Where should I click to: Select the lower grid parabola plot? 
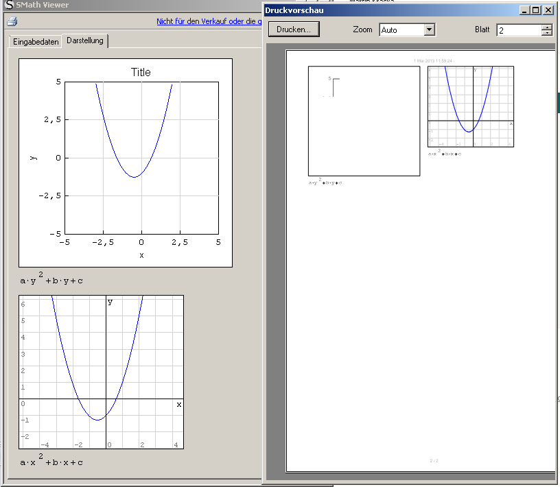tap(101, 372)
